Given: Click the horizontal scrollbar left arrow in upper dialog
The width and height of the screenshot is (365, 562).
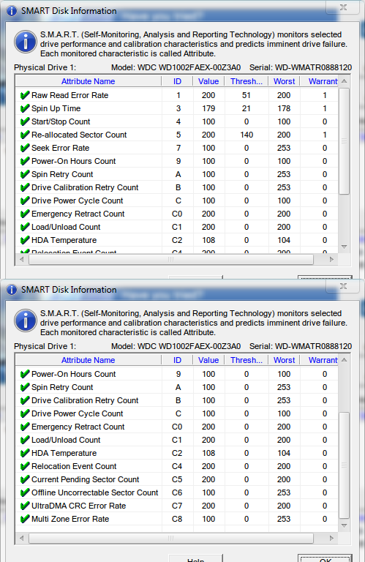Looking at the screenshot, I should pos(22,259).
